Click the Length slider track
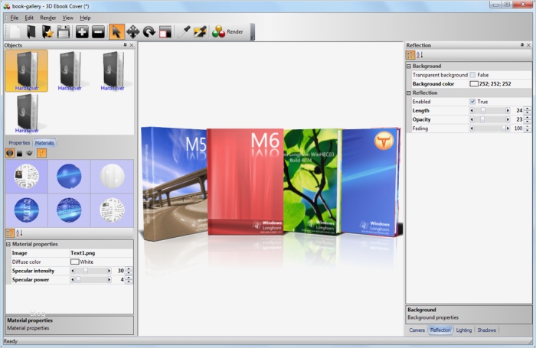Image resolution: width=536 pixels, height=348 pixels. tap(490, 110)
